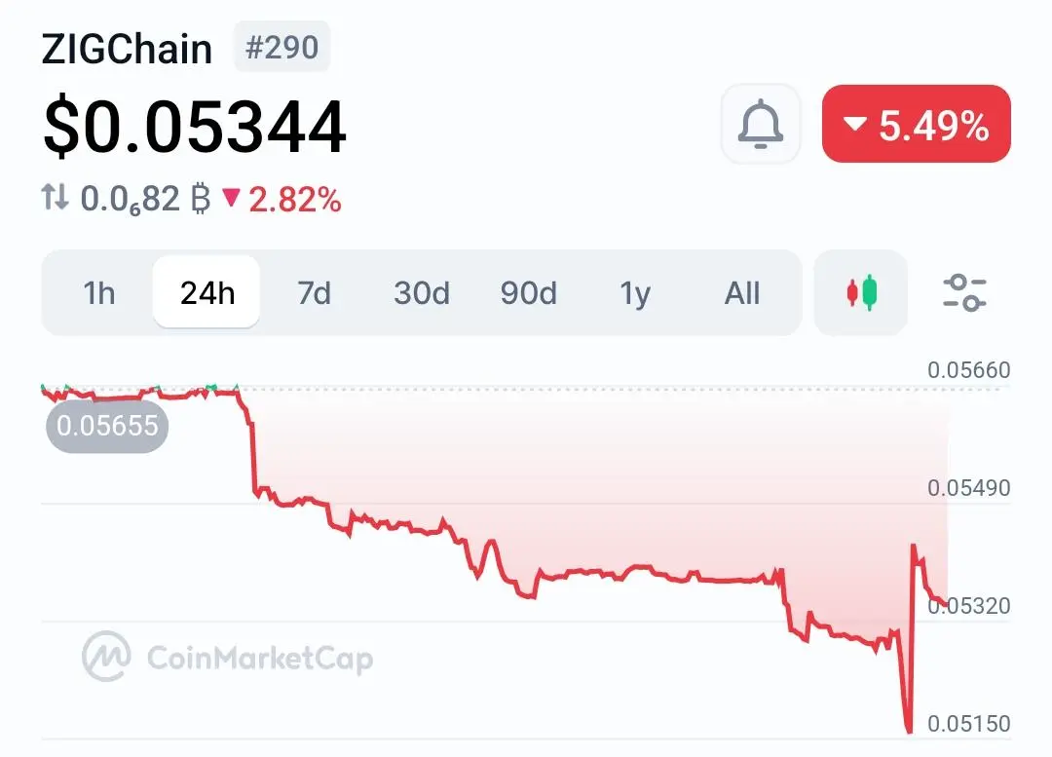Select the 24h timeframe
This screenshot has height=757, width=1052.
tap(207, 292)
